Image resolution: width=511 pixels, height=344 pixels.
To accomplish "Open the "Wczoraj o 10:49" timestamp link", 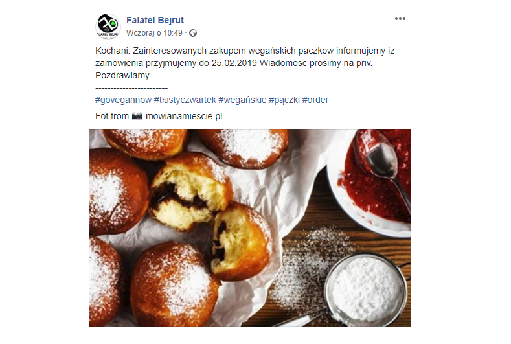I will pos(154,33).
